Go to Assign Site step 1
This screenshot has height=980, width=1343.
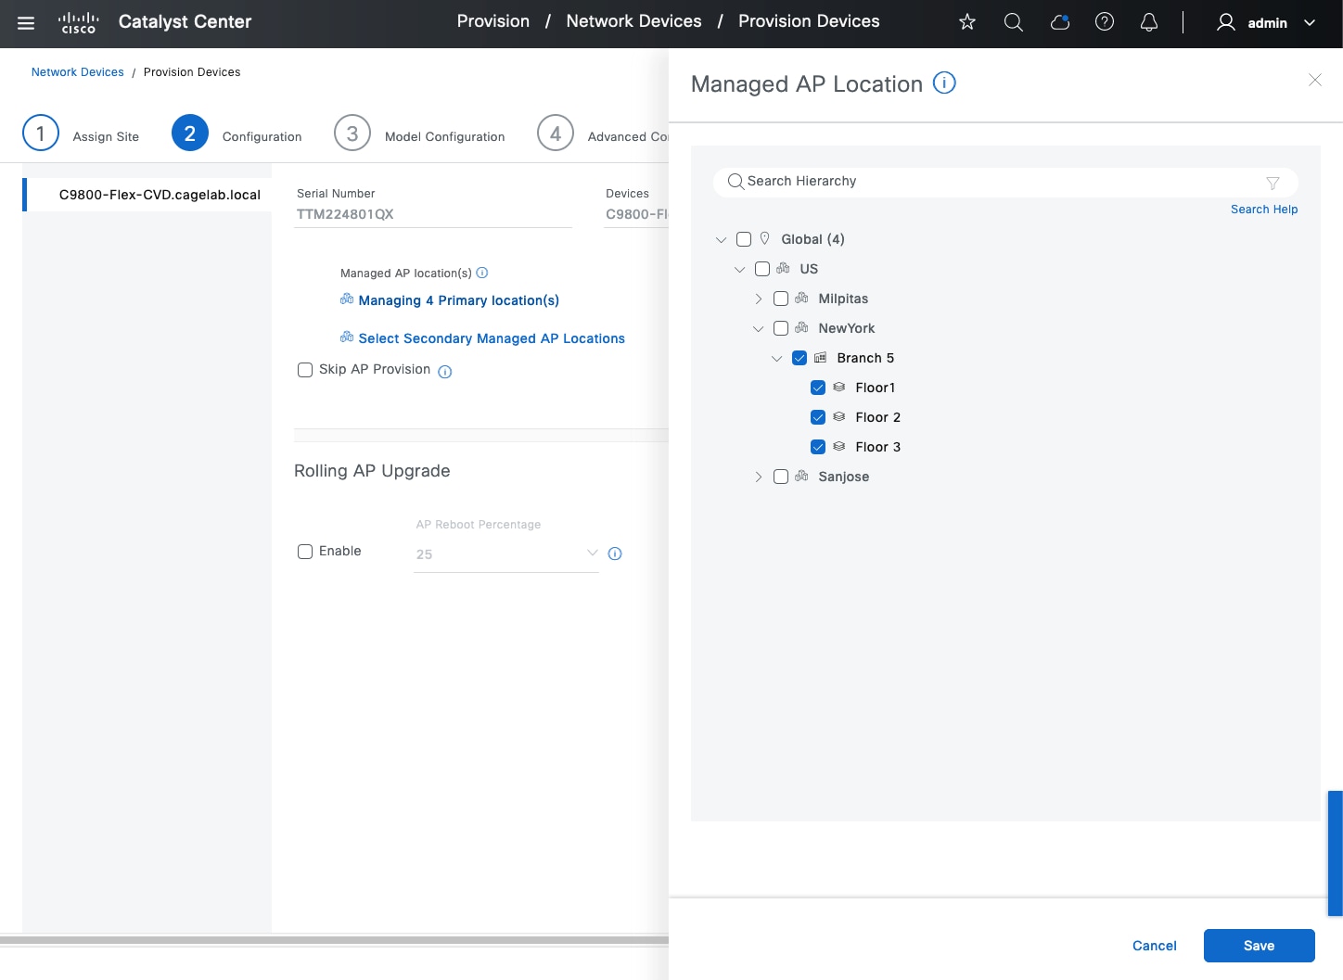coord(41,134)
